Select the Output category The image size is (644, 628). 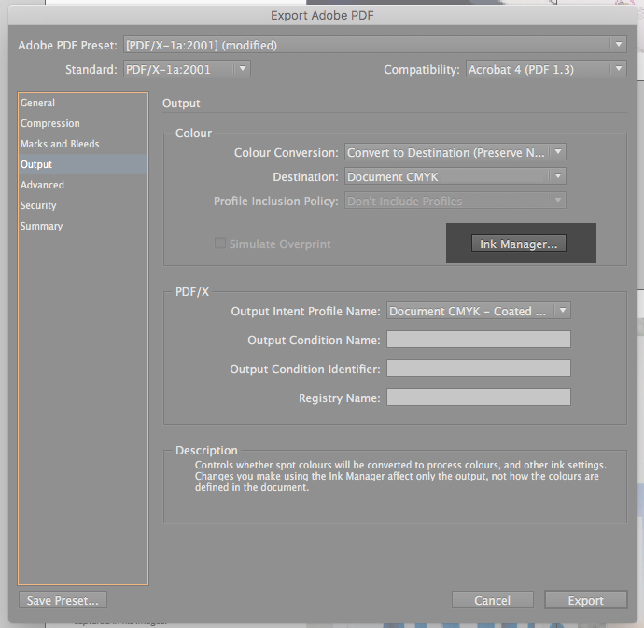[82, 164]
